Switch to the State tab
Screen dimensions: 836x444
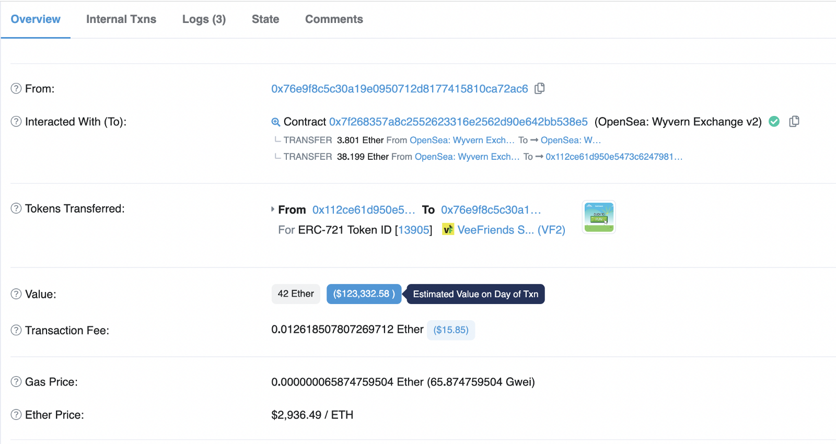click(x=265, y=19)
